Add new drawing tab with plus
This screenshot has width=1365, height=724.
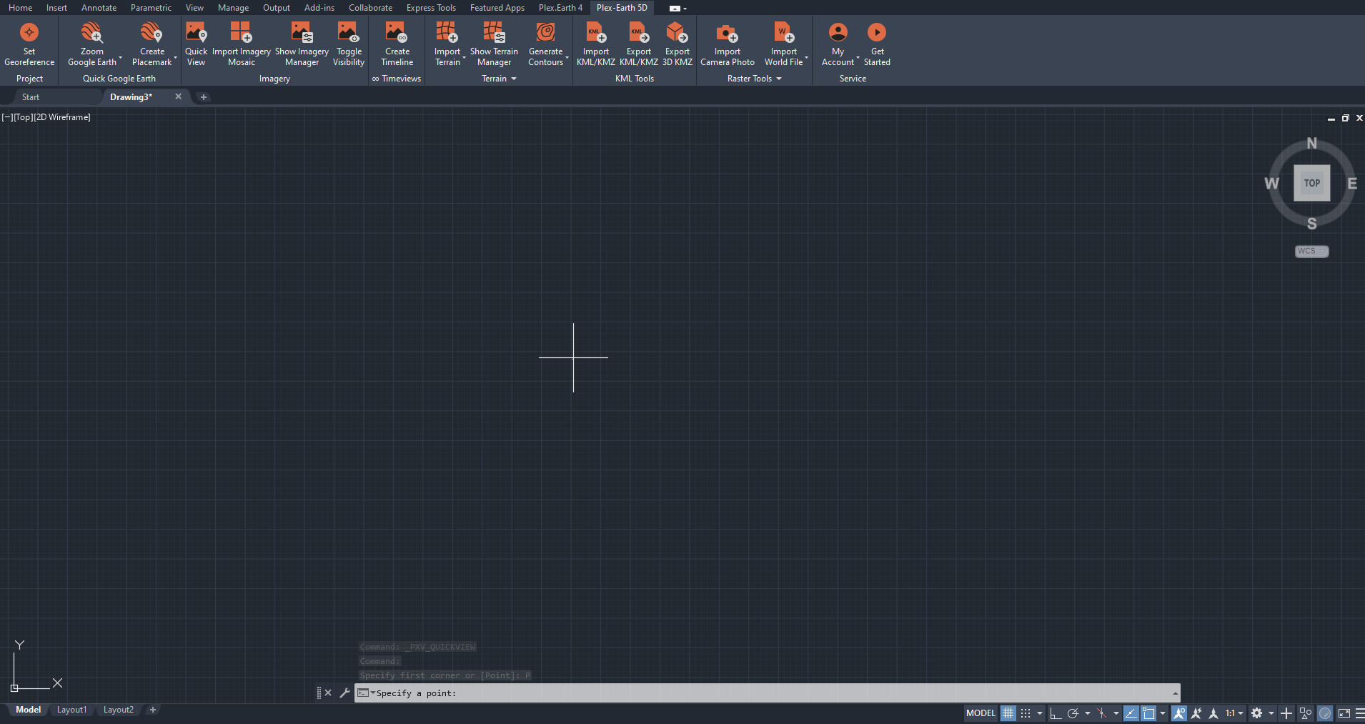[x=204, y=97]
